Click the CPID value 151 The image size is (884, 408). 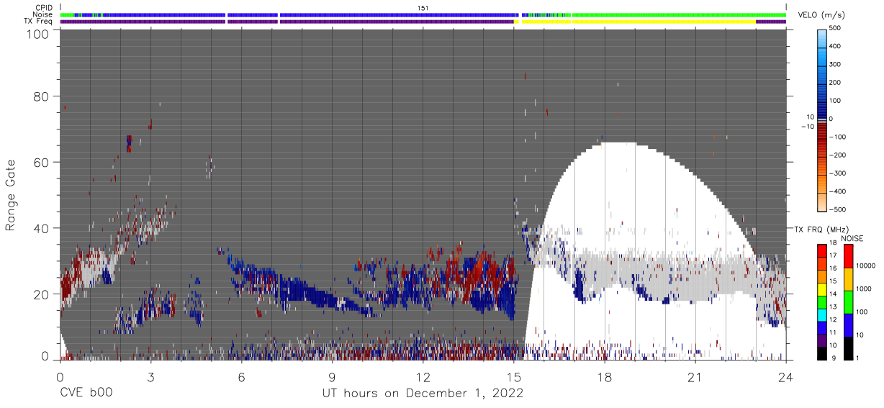point(423,7)
